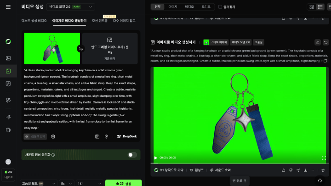
Task: Favorite the generated video with star
Action: [x=323, y=170]
